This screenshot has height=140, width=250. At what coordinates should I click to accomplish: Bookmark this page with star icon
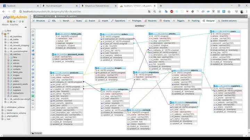(160, 11)
